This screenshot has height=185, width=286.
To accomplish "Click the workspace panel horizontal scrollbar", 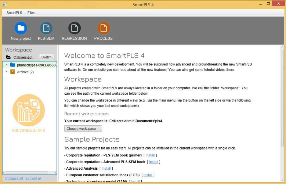I will click(x=26, y=173).
